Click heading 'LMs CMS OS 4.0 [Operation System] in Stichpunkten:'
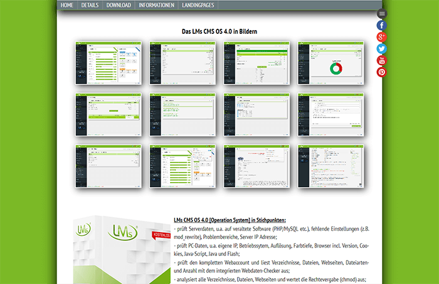Viewport: 439px width, 284px height. point(230,220)
